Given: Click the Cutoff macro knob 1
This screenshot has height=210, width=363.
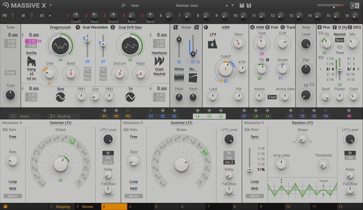Looking at the screenshot, I should 76,16.
